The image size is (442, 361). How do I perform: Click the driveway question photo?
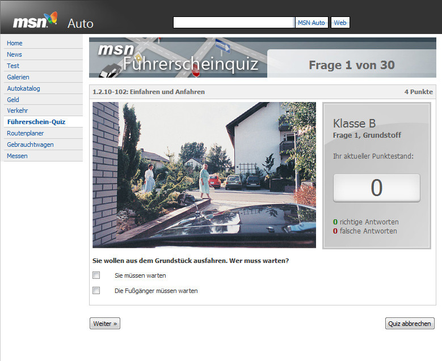(x=204, y=175)
